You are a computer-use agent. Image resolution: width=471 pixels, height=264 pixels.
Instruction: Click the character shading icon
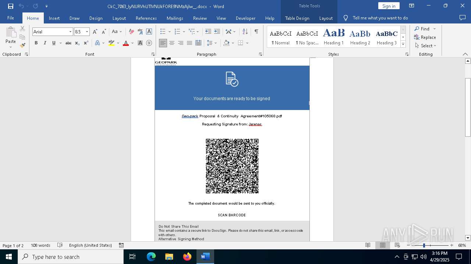140,43
